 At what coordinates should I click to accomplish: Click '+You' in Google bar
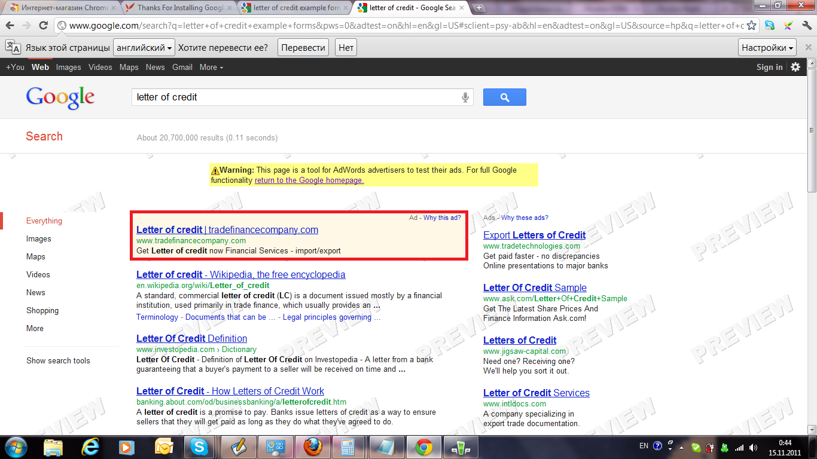point(15,67)
